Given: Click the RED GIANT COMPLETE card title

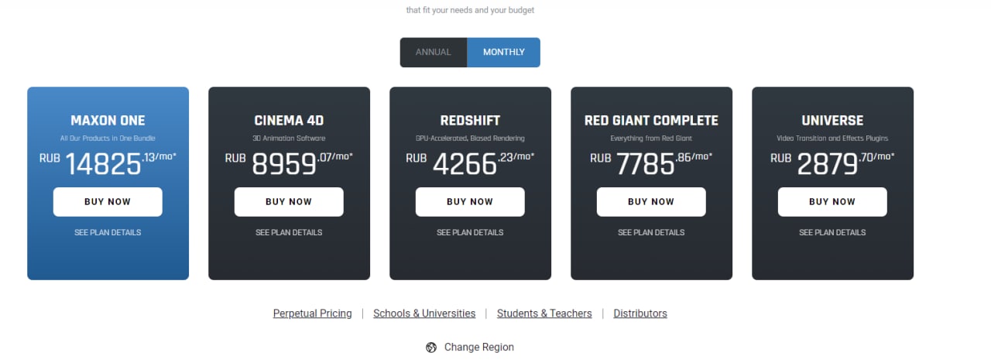Looking at the screenshot, I should [x=651, y=121].
